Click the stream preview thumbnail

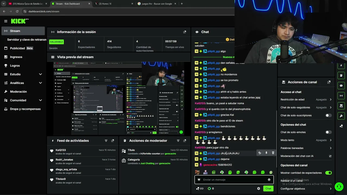pyautogui.click(x=119, y=99)
